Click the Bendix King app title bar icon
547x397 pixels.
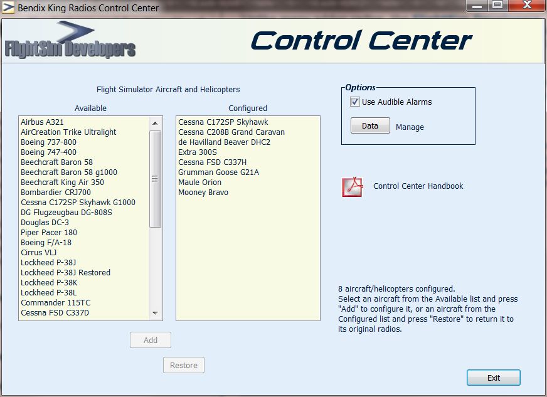(8, 8)
